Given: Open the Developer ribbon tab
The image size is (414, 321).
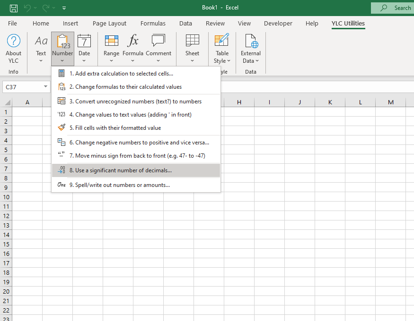Looking at the screenshot, I should point(278,23).
